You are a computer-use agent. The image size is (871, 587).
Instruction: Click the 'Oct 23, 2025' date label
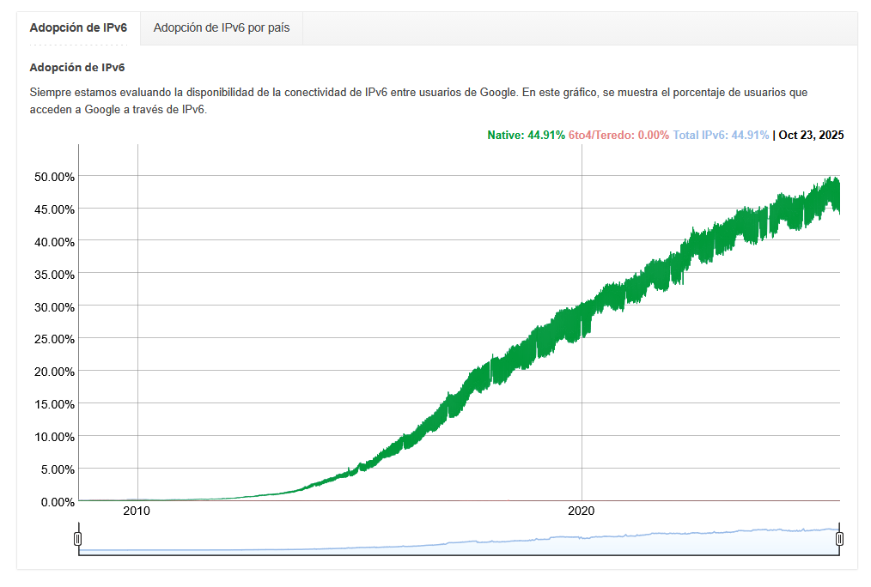[811, 135]
